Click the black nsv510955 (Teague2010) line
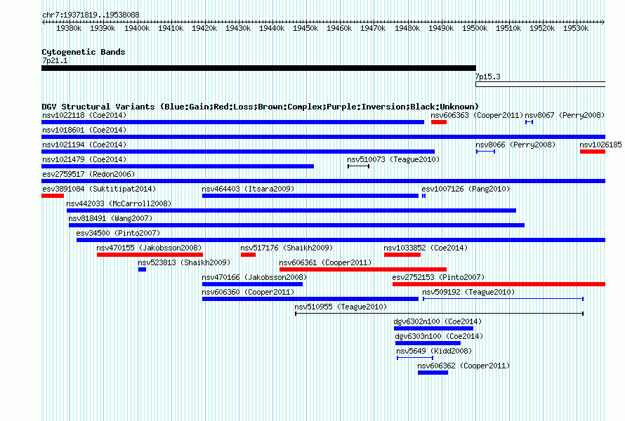 439,314
